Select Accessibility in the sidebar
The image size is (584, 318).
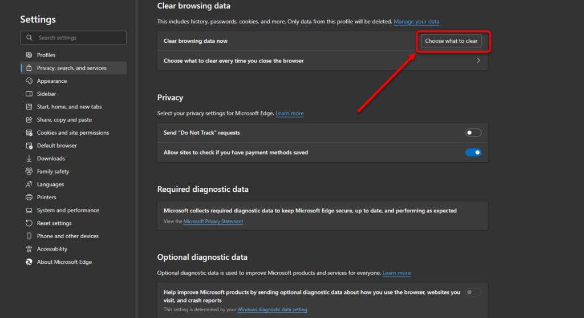point(74,249)
